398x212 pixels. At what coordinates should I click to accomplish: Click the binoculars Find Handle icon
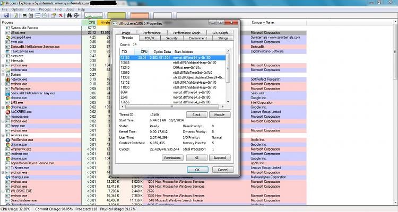[x=69, y=15]
